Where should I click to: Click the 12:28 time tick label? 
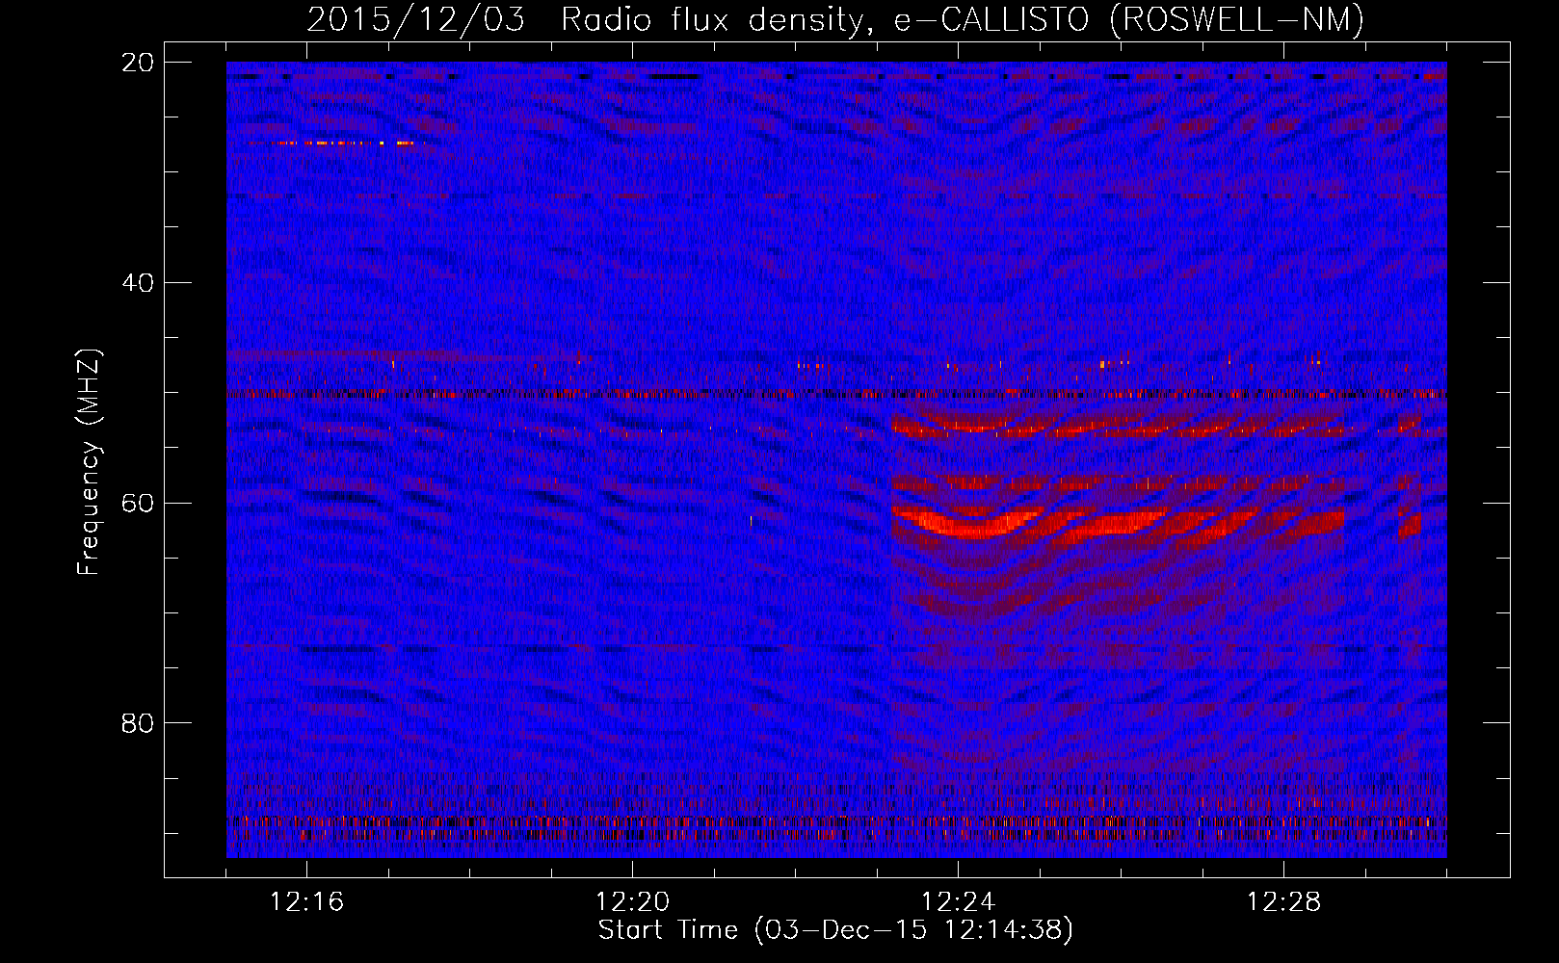(x=1283, y=902)
